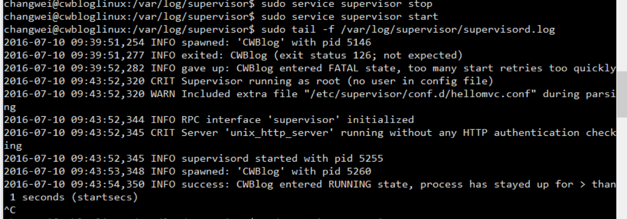Click the vertical scrollbar thumb
Image resolution: width=627 pixels, height=219 pixels.
coord(622,94)
